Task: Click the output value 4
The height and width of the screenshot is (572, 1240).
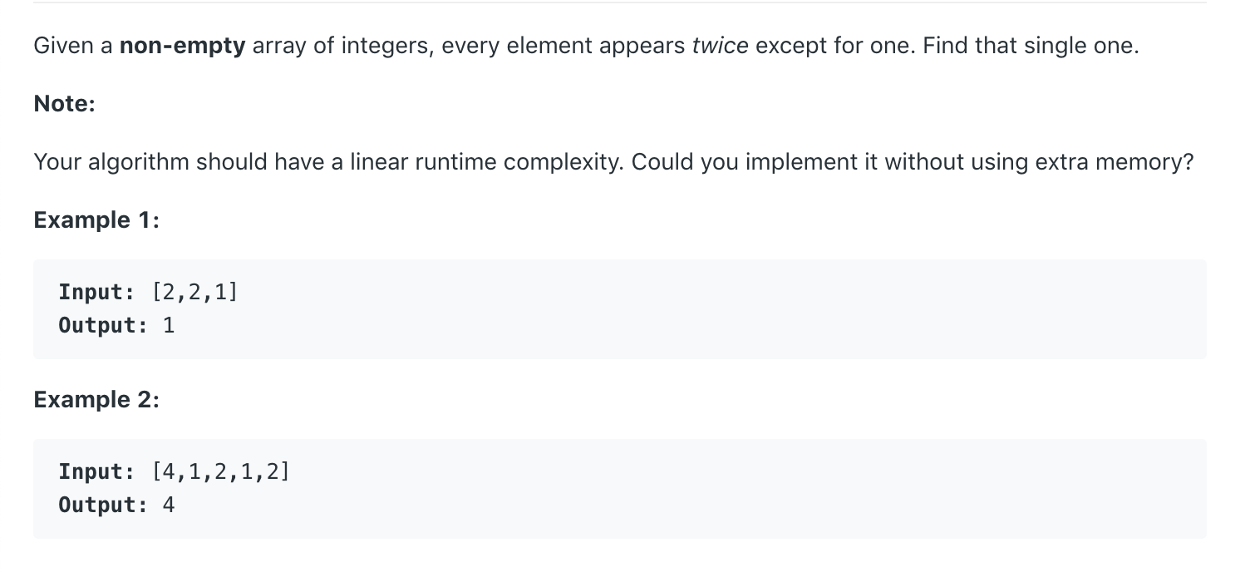Action: (169, 505)
